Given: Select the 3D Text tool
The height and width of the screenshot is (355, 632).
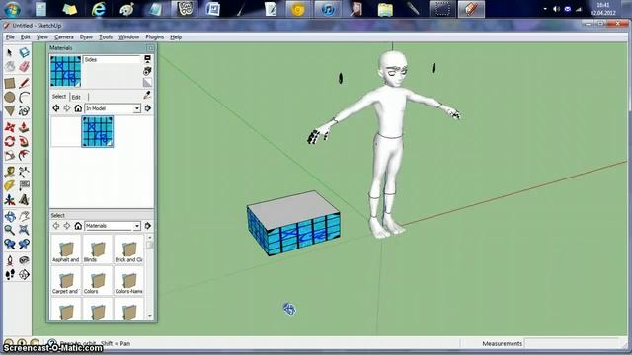Looking at the screenshot, I should tap(24, 199).
